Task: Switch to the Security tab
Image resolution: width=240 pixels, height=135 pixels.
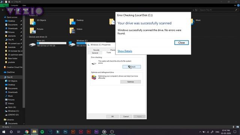Action: (x=96, y=50)
